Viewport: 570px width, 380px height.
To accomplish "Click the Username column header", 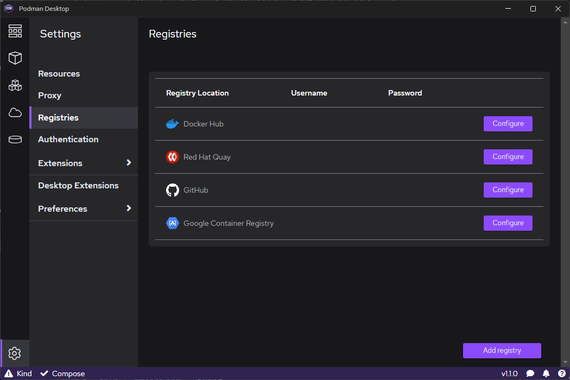I will point(309,93).
